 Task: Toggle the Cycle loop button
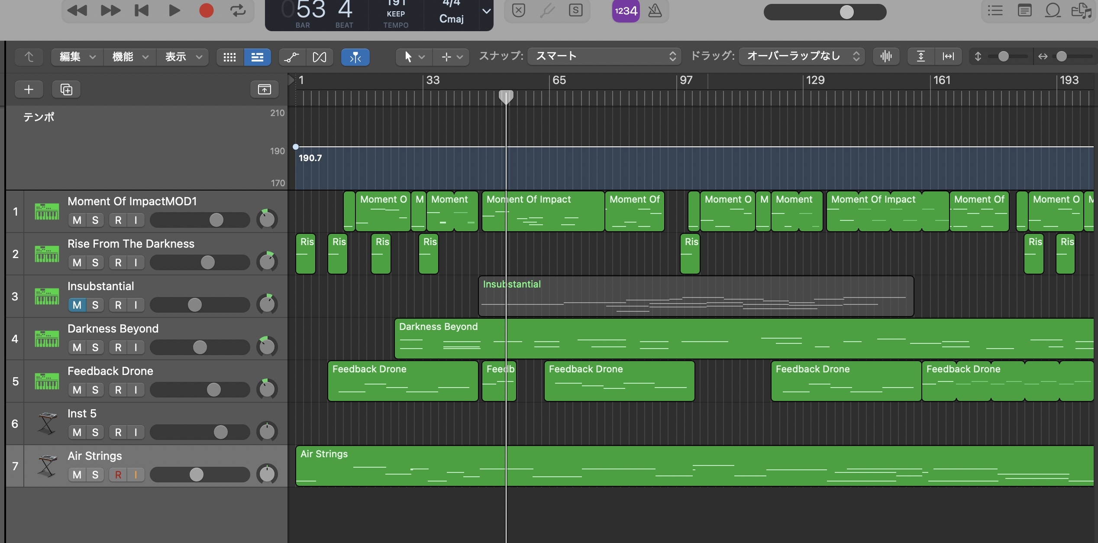pyautogui.click(x=238, y=10)
